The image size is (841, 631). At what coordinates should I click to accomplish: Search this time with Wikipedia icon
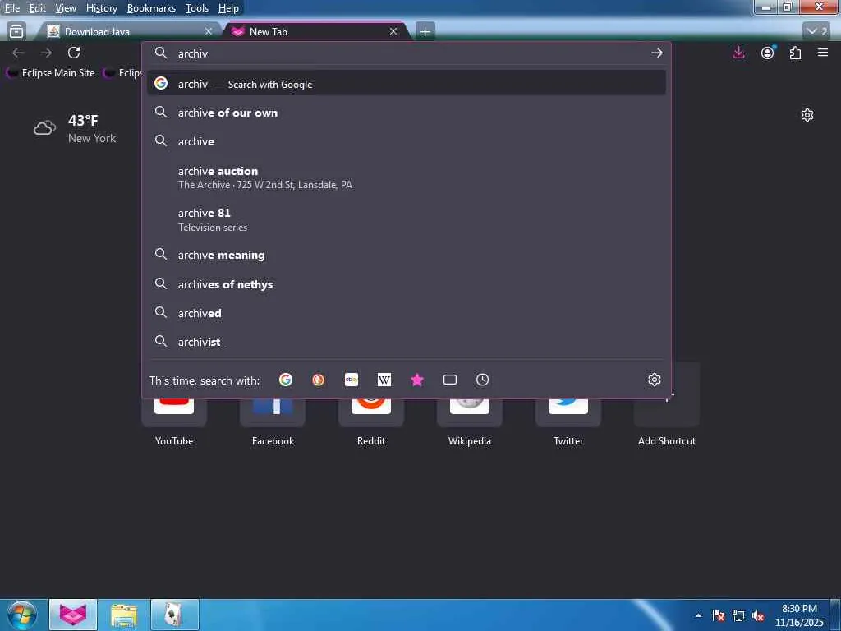click(384, 380)
